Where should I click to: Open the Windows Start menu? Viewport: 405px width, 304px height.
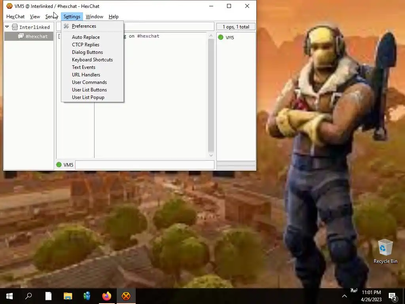click(9, 296)
